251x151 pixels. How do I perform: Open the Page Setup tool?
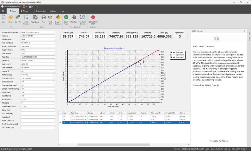pyautogui.click(x=35, y=17)
